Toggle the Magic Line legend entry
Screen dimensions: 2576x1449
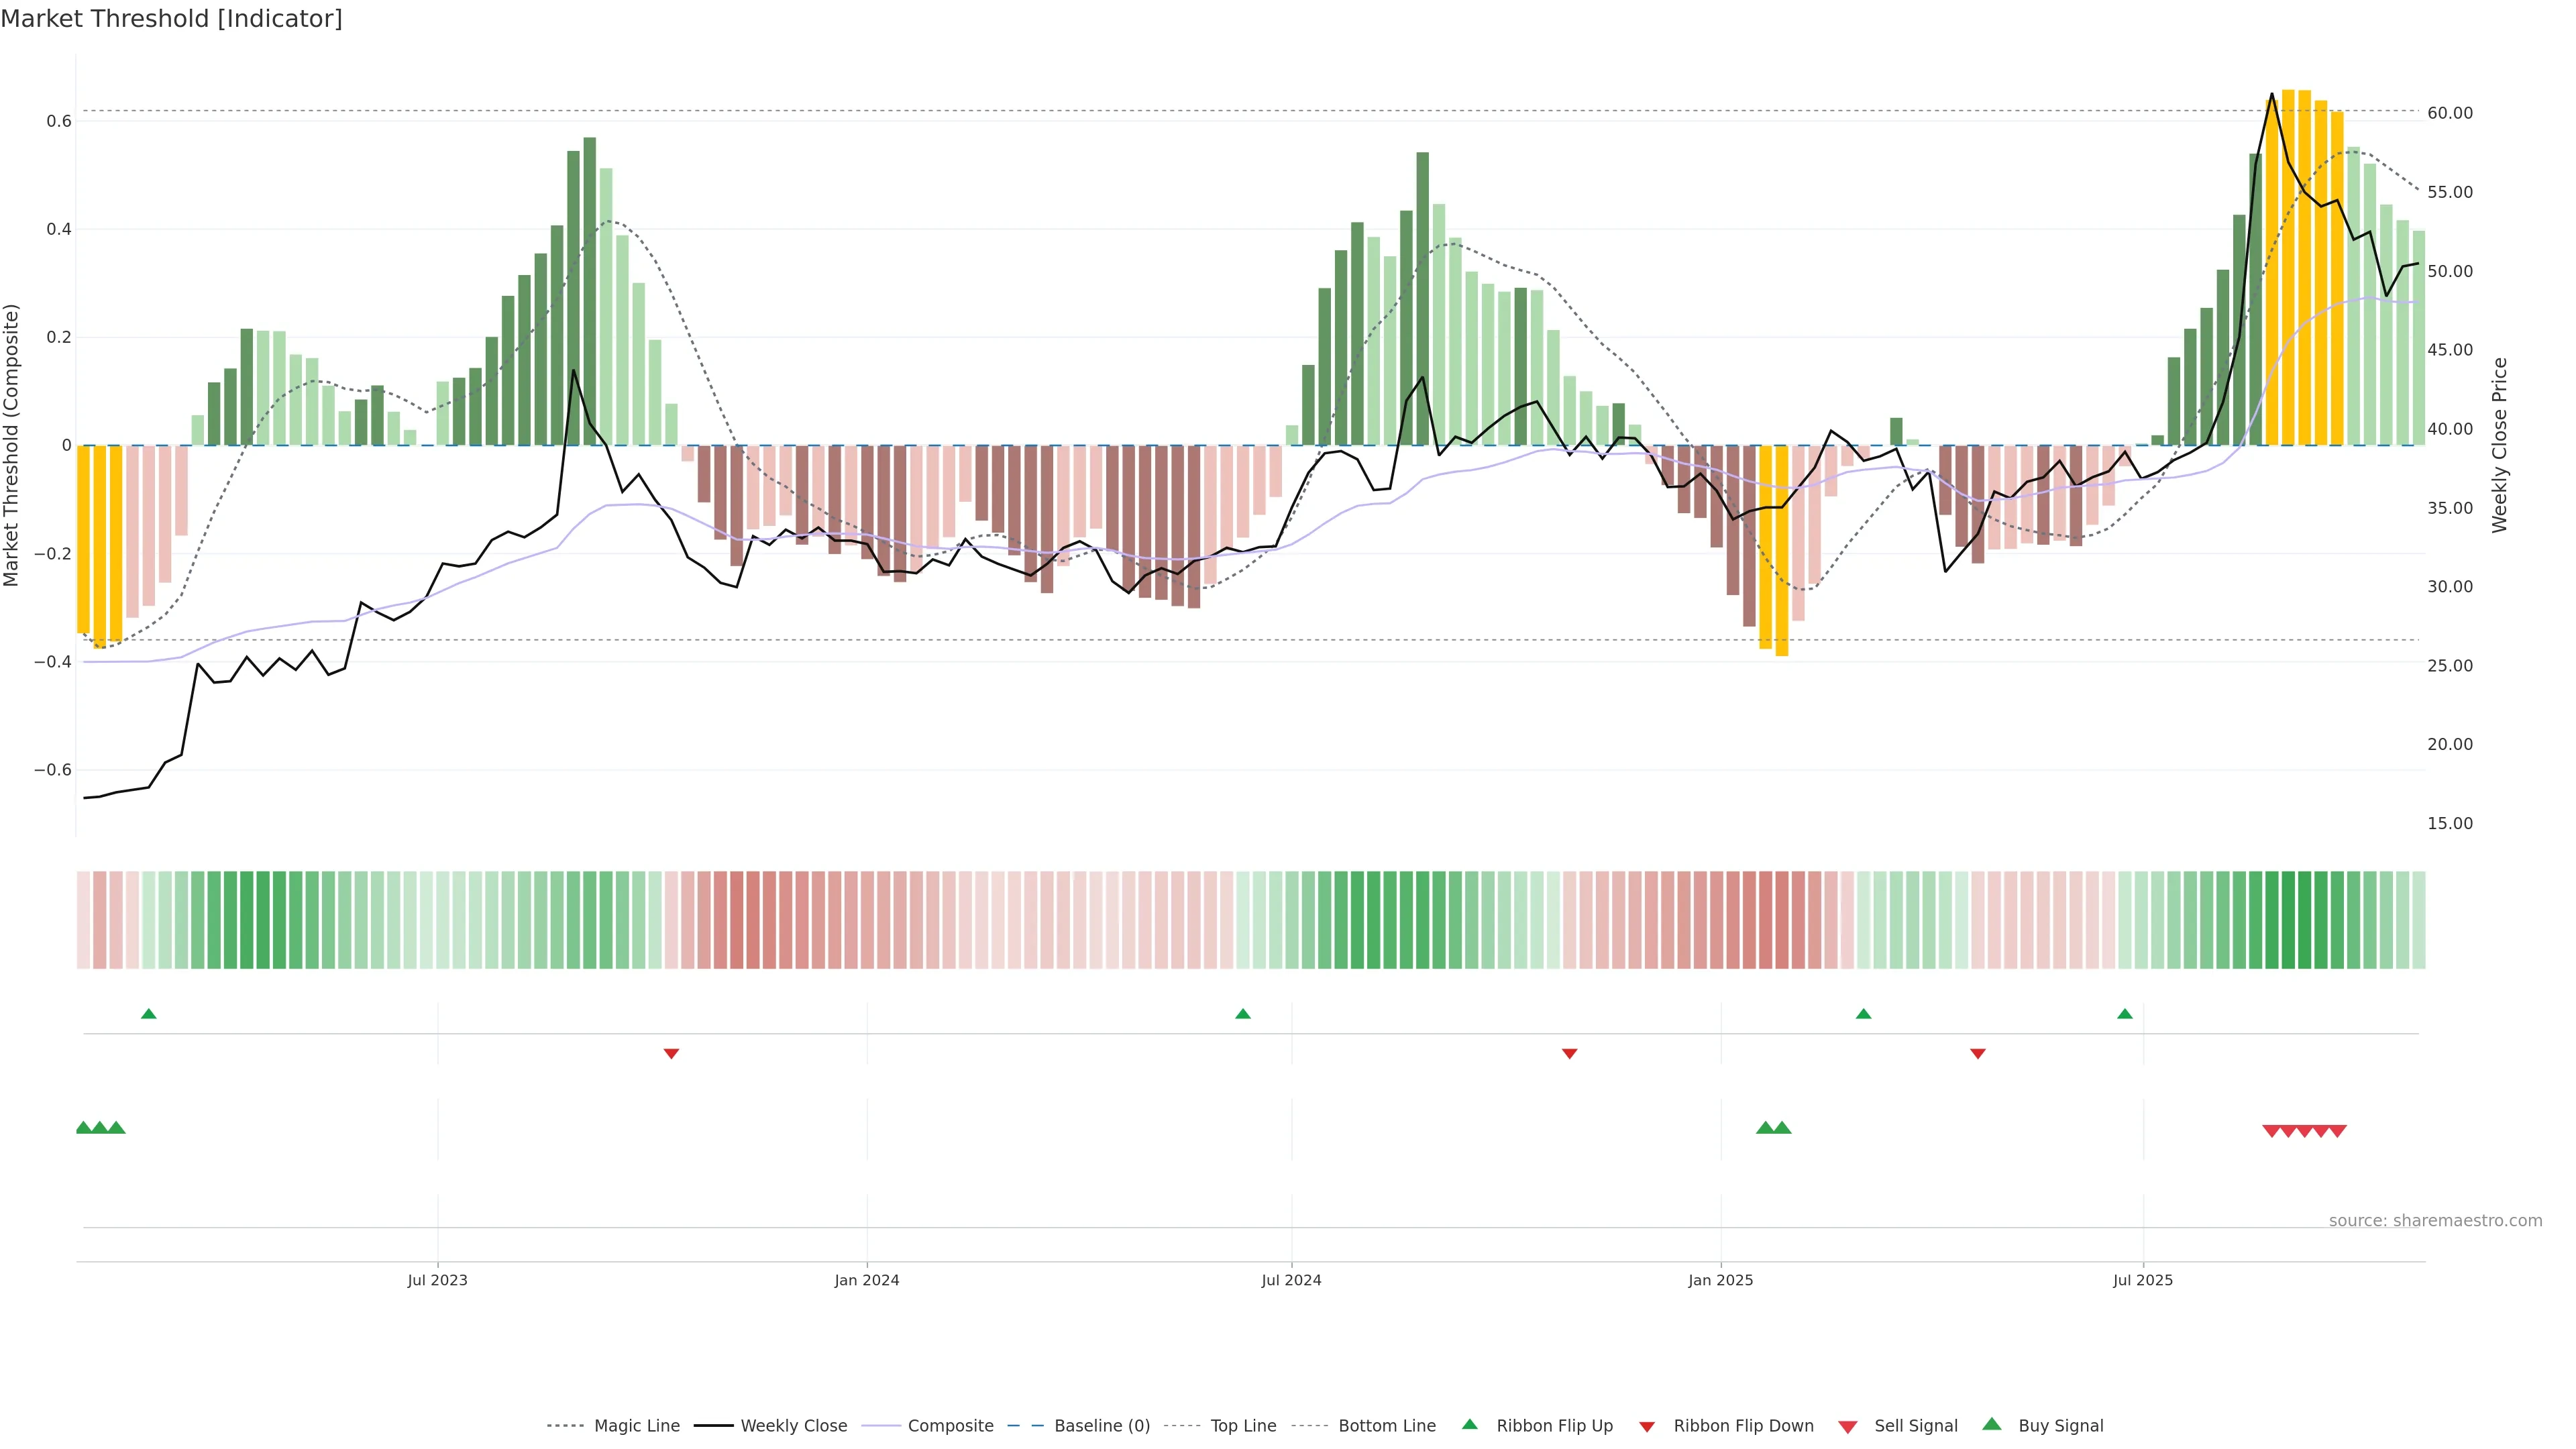[636, 1426]
